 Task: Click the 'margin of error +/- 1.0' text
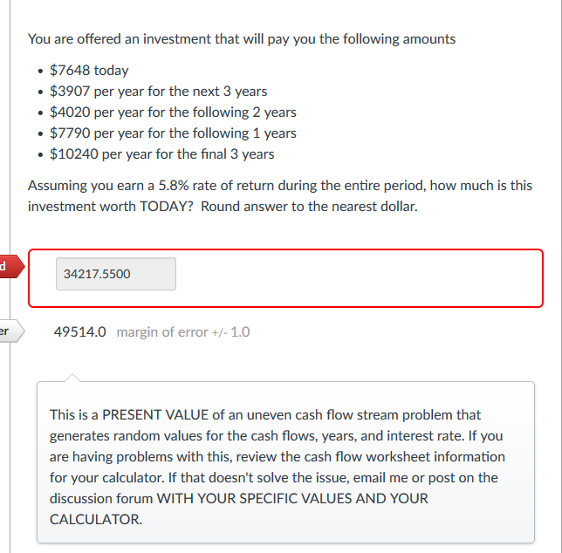(x=182, y=332)
